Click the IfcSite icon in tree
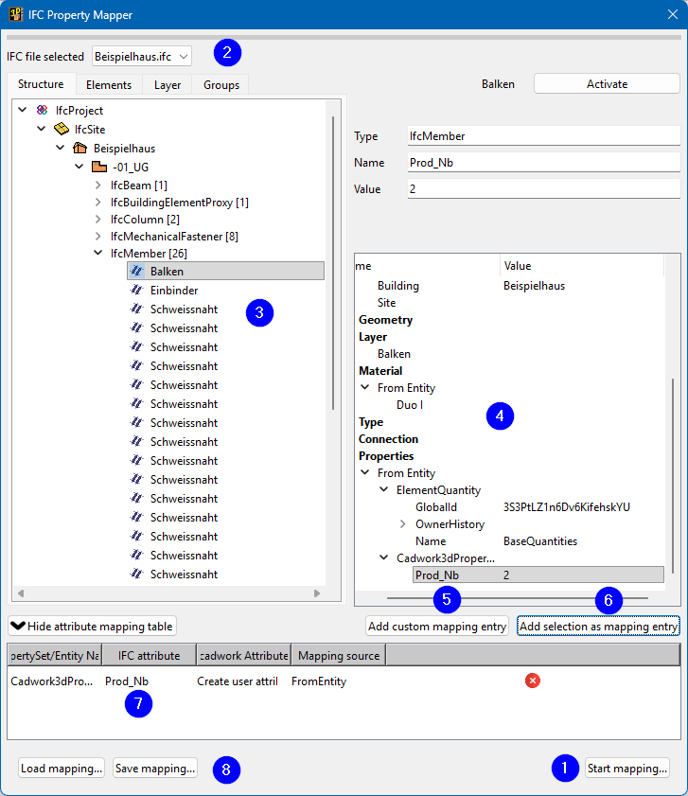The height and width of the screenshot is (796, 688). pyautogui.click(x=62, y=130)
